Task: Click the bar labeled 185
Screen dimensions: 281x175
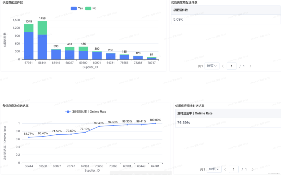Action: tap(124, 57)
